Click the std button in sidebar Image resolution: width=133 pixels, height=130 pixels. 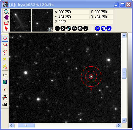[4, 105]
